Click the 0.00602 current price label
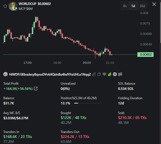 [146, 54]
